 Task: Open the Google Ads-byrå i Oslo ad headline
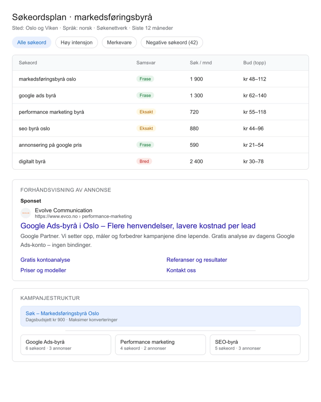138,226
